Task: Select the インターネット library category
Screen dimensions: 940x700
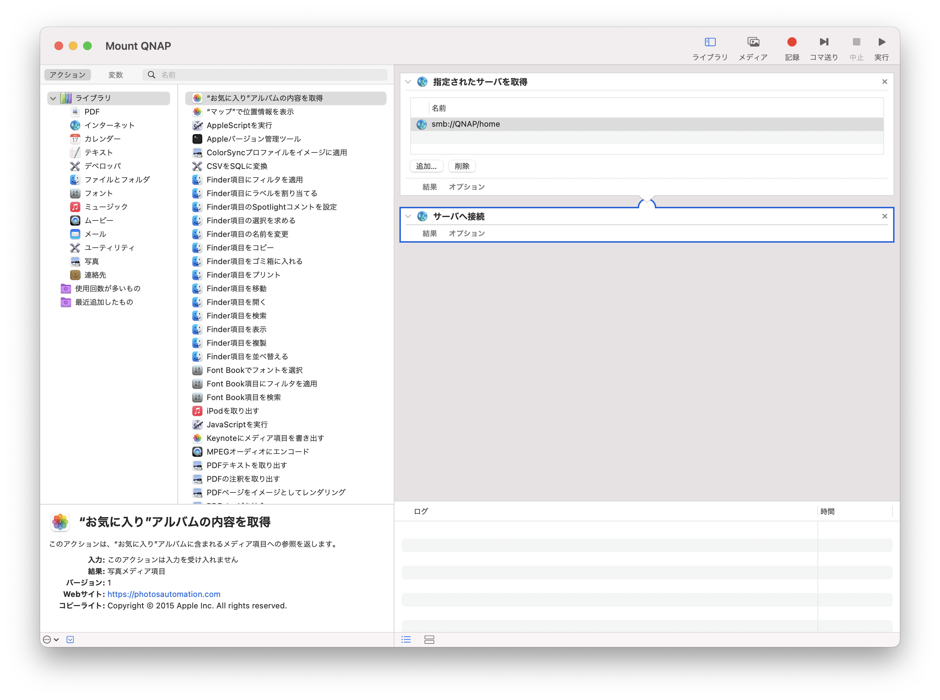Action: pyautogui.click(x=109, y=125)
